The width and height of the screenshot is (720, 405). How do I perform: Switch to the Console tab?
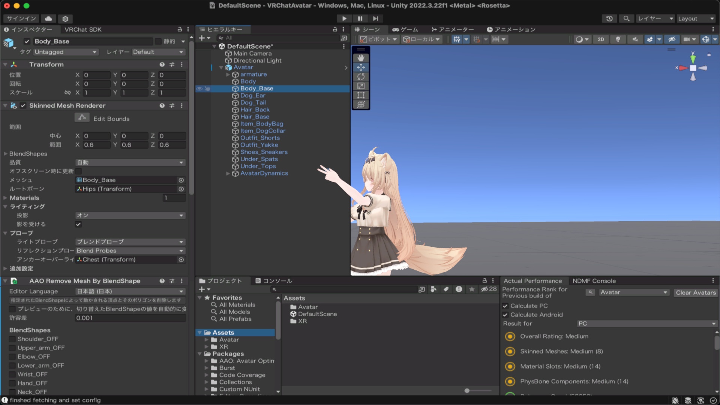274,281
